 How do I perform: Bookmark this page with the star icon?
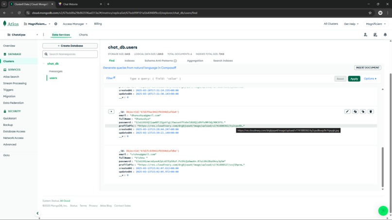click(370, 13)
